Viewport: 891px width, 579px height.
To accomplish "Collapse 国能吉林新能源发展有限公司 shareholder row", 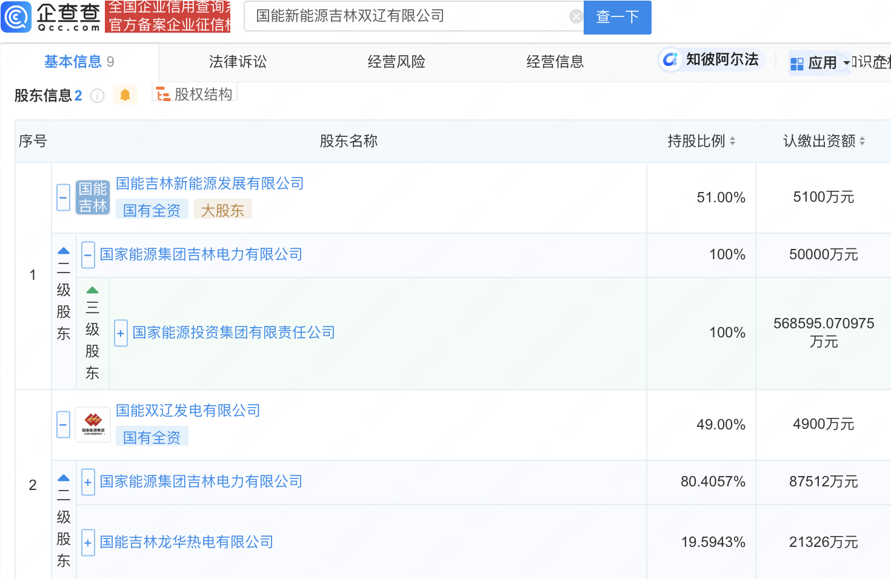I will click(63, 197).
